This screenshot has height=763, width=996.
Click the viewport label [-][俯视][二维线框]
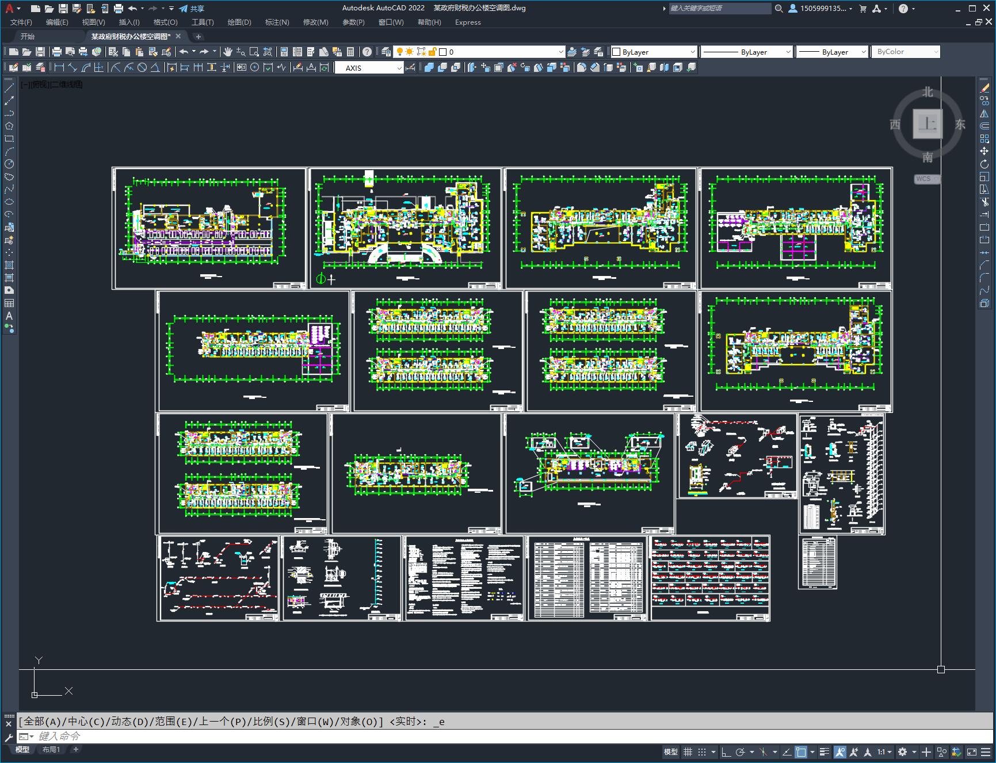point(52,85)
